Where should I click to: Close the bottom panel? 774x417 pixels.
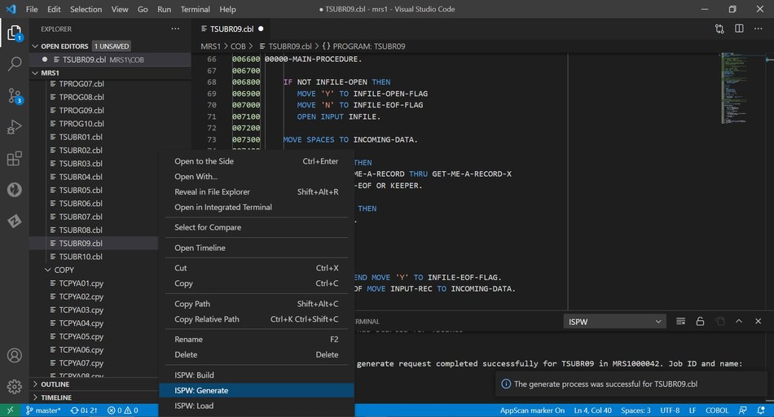pos(759,321)
